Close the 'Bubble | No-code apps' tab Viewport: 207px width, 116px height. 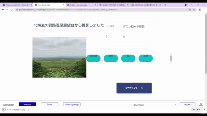[96, 5]
